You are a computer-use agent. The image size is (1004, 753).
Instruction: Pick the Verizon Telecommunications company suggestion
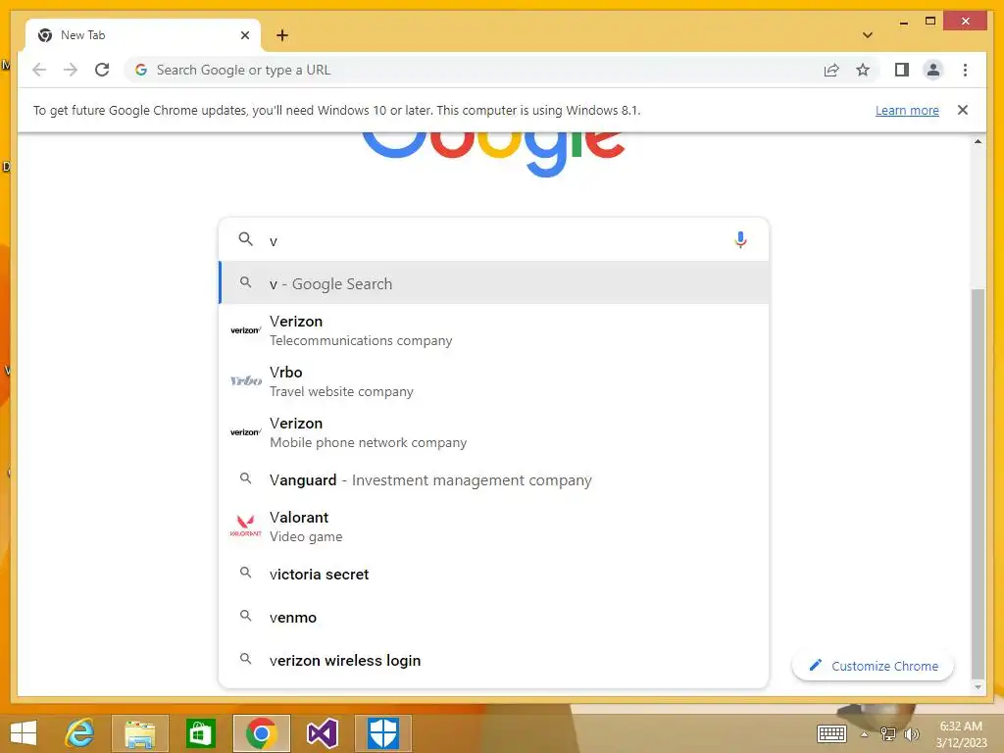pos(494,330)
